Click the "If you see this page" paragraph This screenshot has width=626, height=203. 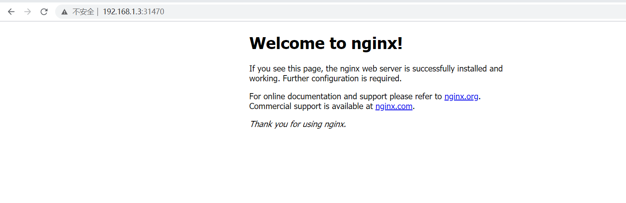pos(376,74)
